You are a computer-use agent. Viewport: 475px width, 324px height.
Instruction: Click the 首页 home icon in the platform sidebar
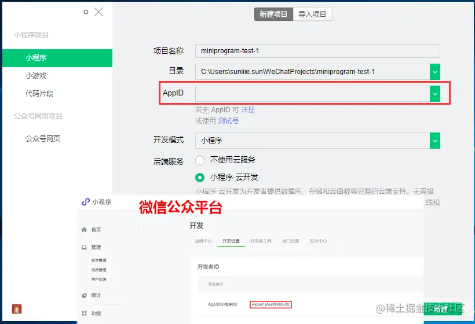coord(84,230)
